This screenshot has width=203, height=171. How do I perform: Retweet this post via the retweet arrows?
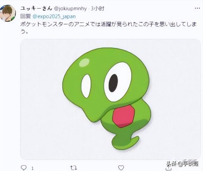tap(74, 168)
